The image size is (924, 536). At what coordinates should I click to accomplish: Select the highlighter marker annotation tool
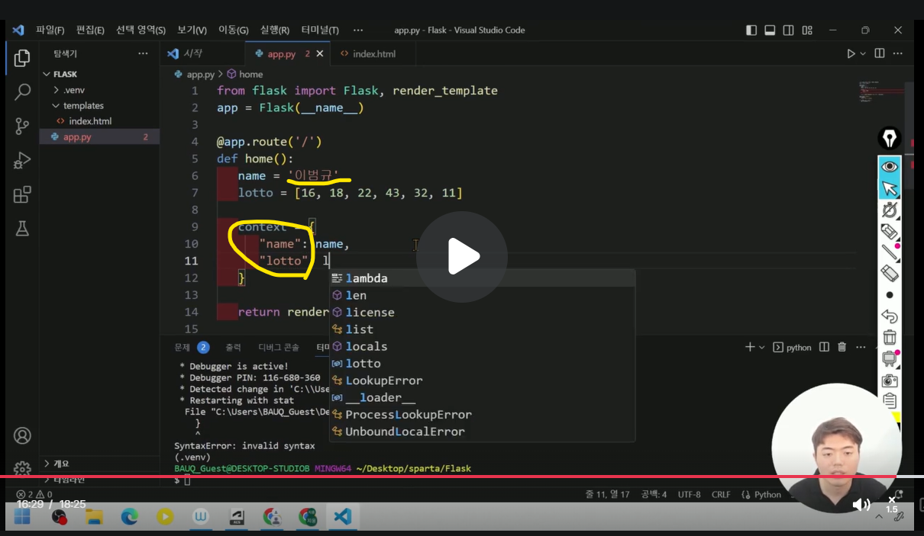[x=890, y=231]
